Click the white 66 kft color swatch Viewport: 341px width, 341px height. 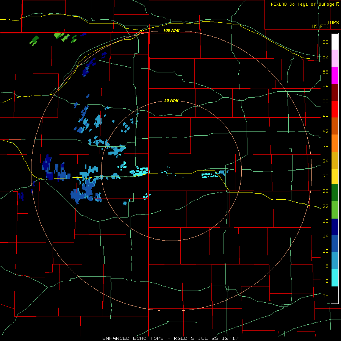[x=335, y=42]
